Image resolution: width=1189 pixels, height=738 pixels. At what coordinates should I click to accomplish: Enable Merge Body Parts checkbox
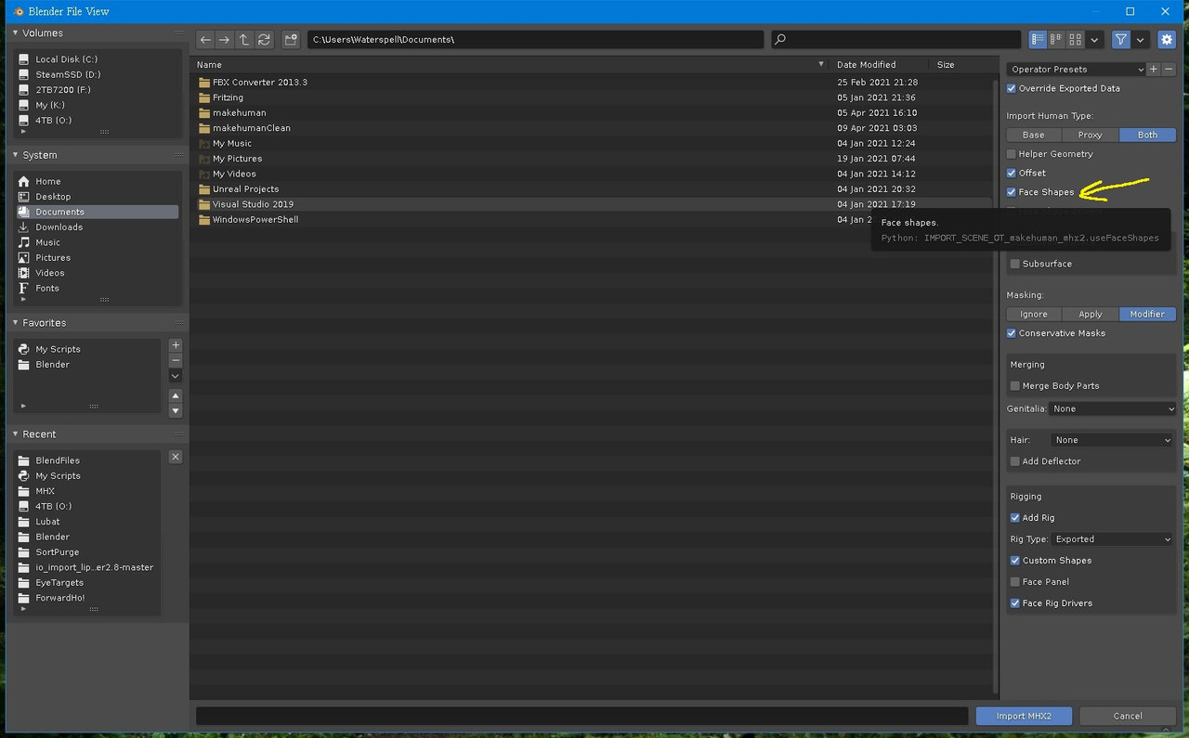[x=1015, y=386]
